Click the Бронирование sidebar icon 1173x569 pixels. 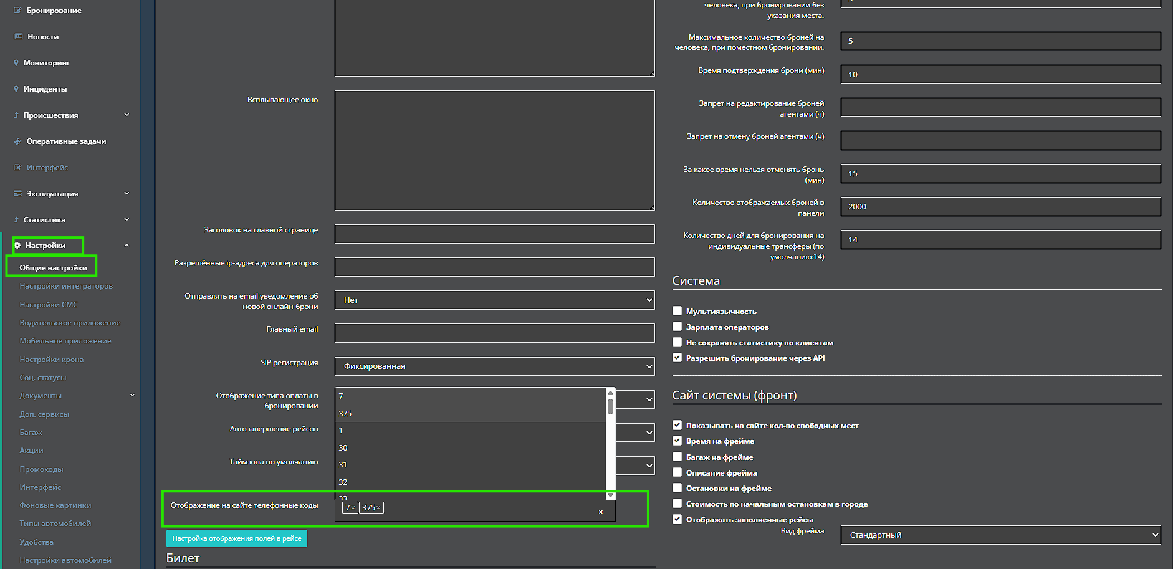(x=18, y=11)
